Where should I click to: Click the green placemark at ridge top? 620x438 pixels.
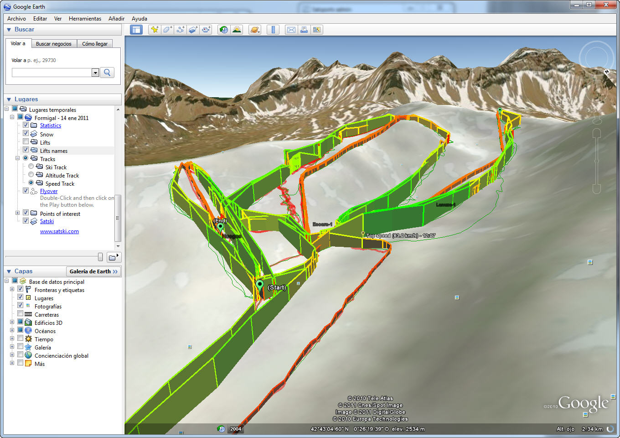click(500, 110)
